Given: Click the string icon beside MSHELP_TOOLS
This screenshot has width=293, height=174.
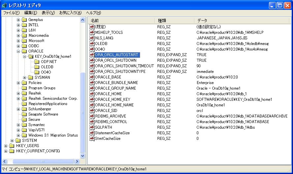Looking at the screenshot, I should pos(92,33).
